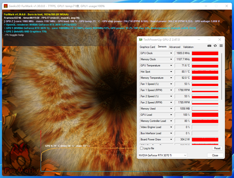Switch to the Graphics Card tab
The width and height of the screenshot is (234, 178).
click(147, 47)
